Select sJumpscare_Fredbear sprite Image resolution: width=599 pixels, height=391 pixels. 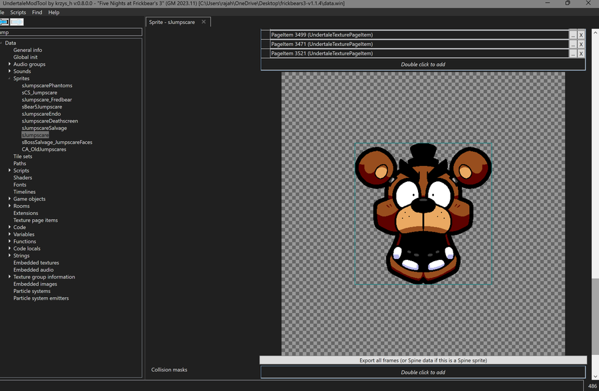click(x=47, y=100)
